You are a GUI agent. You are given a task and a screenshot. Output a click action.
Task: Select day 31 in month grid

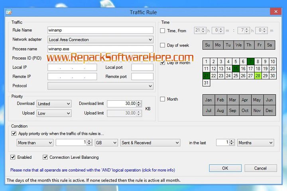coord(206,83)
